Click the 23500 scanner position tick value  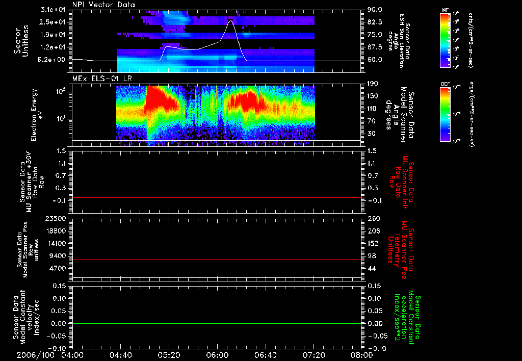[x=56, y=219]
